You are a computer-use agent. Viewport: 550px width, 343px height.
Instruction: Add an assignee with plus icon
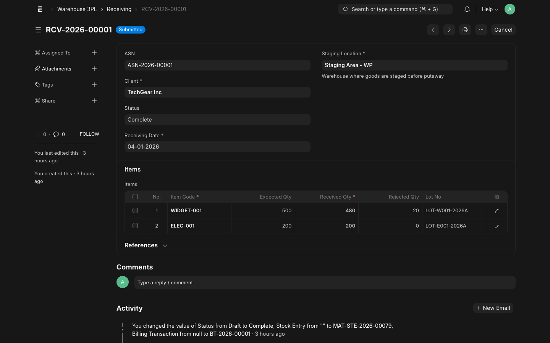coord(94,53)
